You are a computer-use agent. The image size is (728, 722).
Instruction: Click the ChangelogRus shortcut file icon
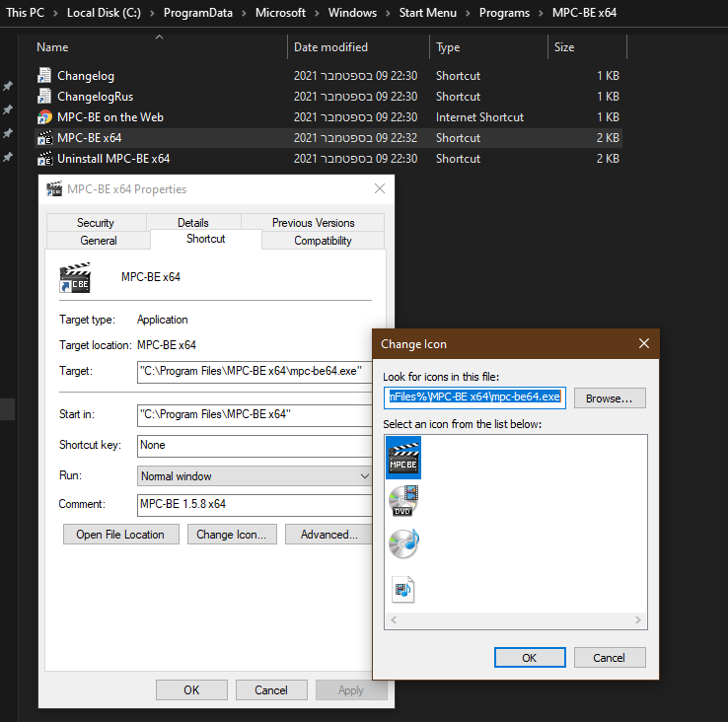coord(44,97)
